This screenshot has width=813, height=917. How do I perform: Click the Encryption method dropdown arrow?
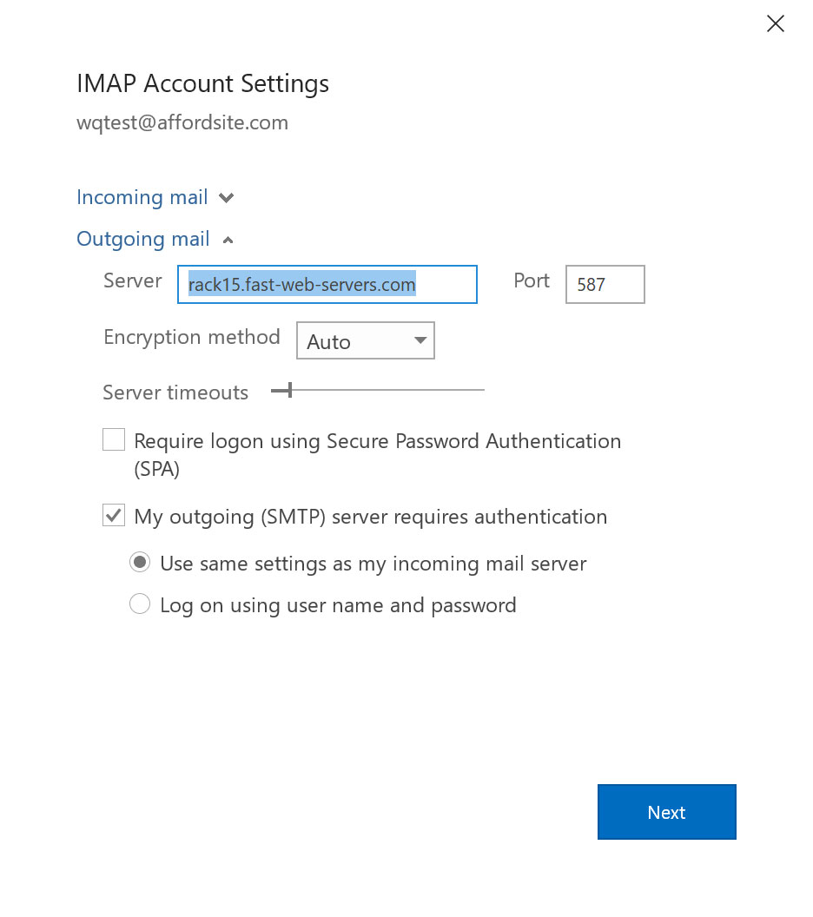(420, 340)
